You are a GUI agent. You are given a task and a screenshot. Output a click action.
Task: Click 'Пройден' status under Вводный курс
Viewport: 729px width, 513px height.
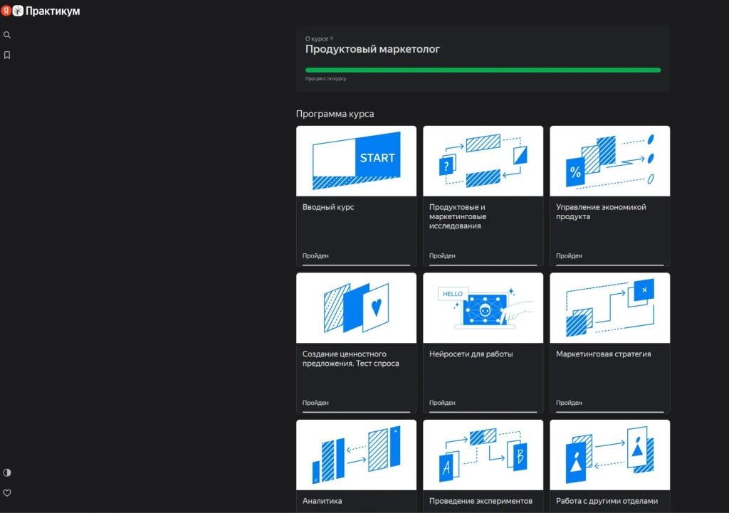[315, 255]
